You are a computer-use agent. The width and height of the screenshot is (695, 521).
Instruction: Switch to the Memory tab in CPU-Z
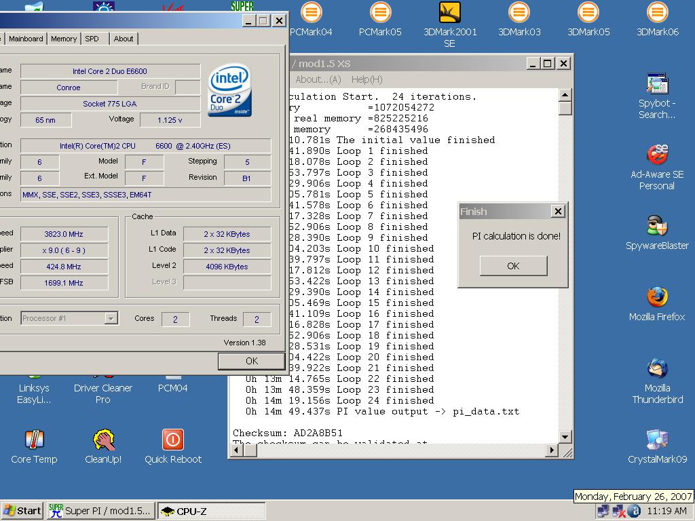(64, 39)
